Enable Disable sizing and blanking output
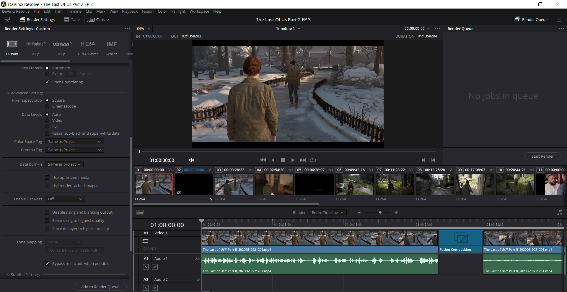This screenshot has height=292, width=567. pos(47,212)
